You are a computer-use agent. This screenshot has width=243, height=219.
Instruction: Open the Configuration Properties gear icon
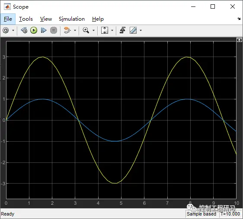[6, 30]
